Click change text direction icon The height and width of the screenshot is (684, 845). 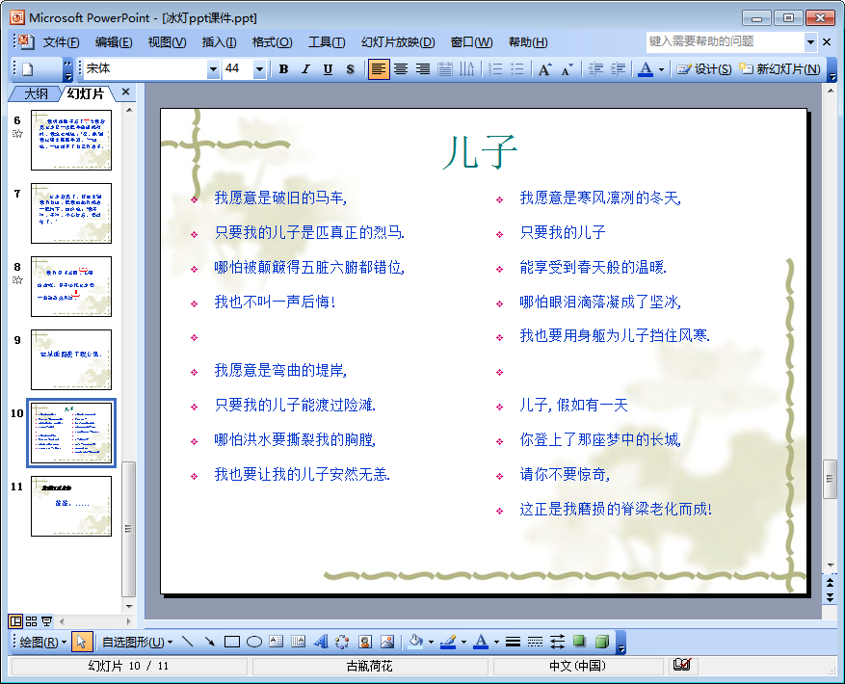467,69
